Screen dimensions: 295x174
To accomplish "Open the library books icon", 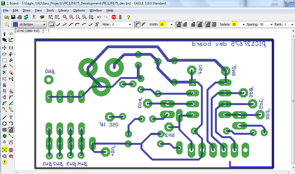I will [42, 17].
